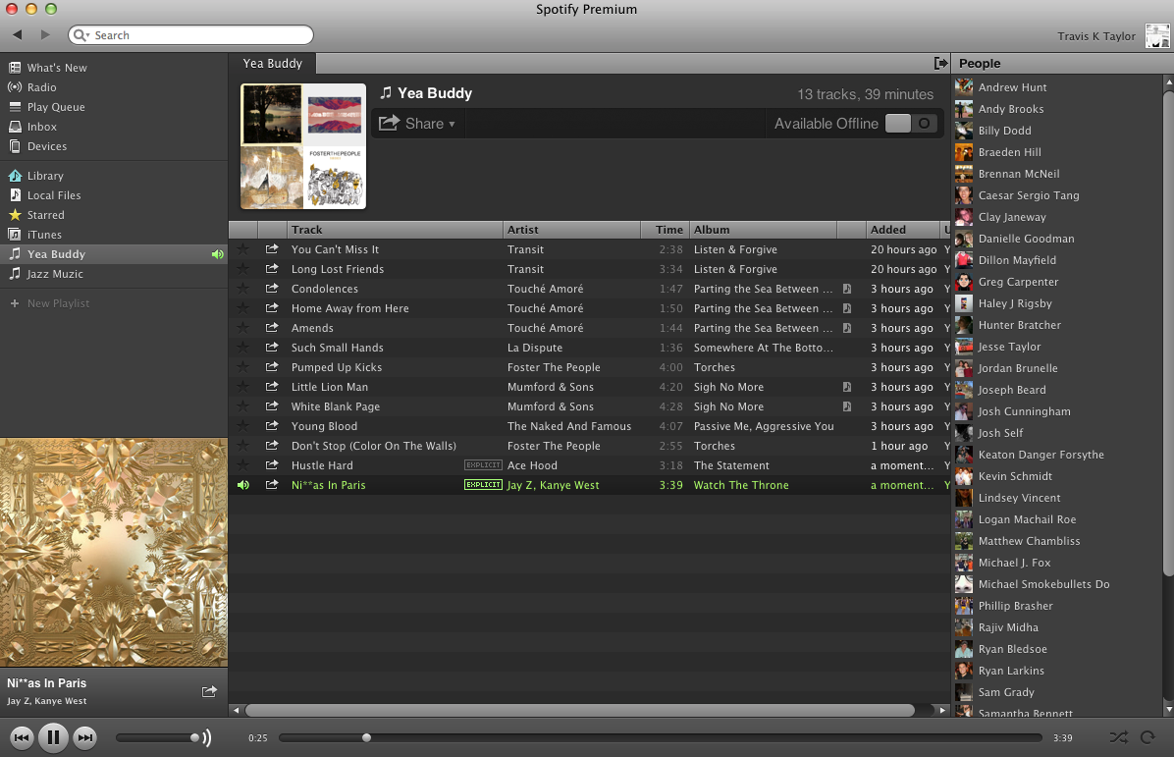Click the now playing Watch The Throne artwork

tap(114, 553)
